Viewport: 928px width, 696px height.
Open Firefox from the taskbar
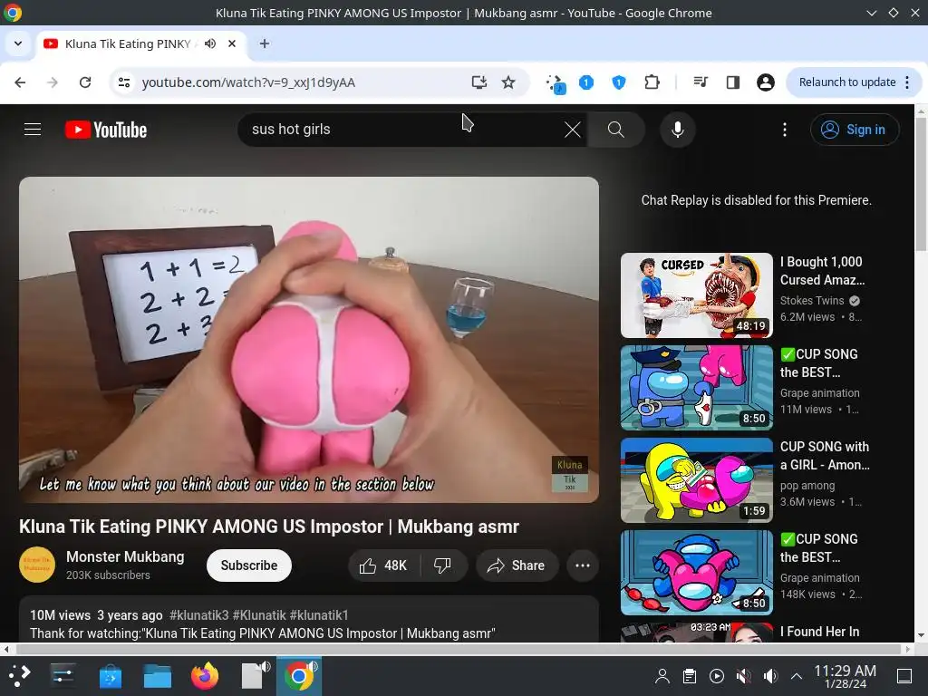(205, 676)
